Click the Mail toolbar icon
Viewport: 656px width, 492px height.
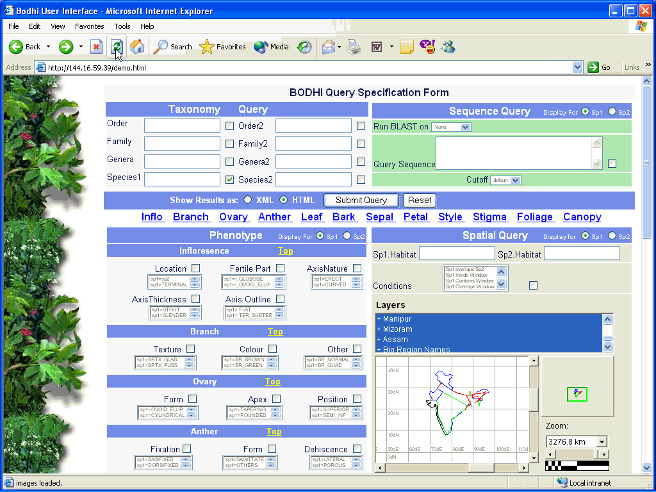[x=329, y=47]
